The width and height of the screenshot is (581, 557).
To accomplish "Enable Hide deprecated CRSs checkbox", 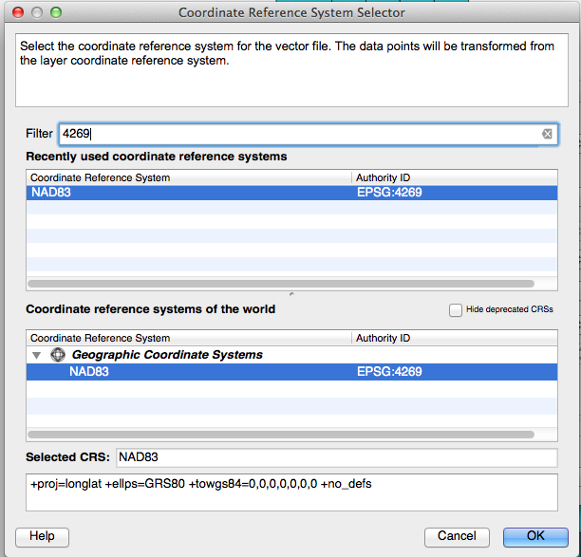I will [456, 309].
